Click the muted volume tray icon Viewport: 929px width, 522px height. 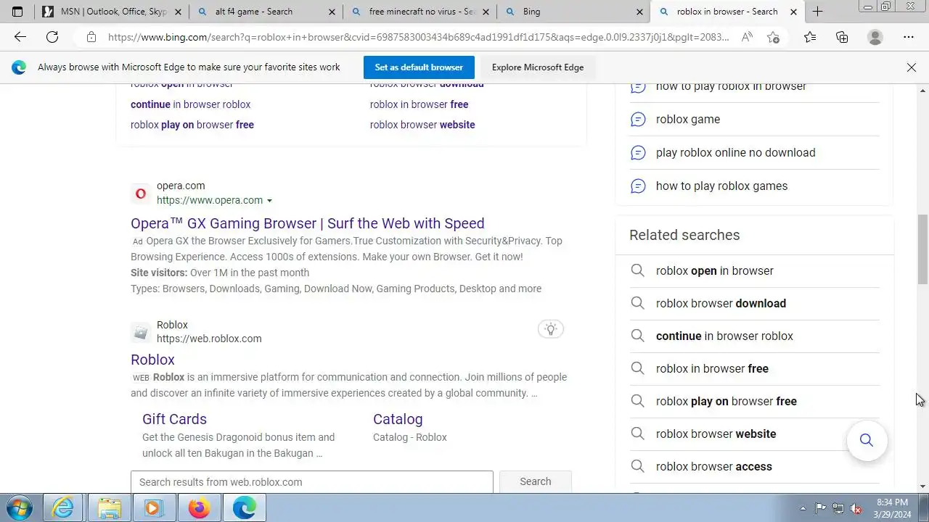point(856,508)
